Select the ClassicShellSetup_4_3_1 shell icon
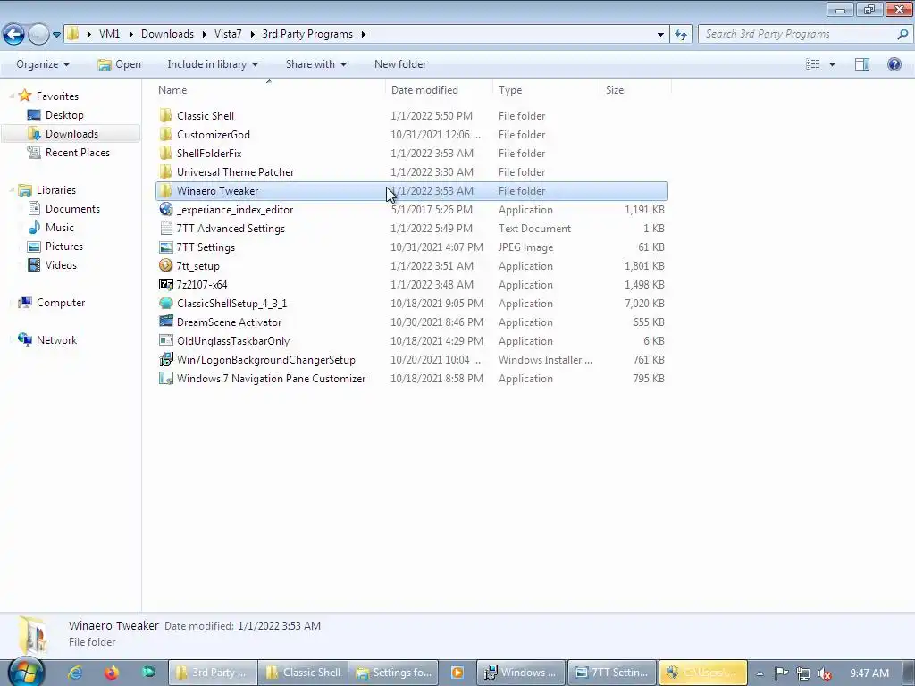This screenshot has height=686, width=915. [165, 304]
